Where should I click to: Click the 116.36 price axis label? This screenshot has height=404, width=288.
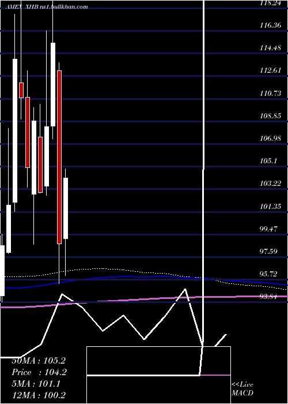[270, 25]
